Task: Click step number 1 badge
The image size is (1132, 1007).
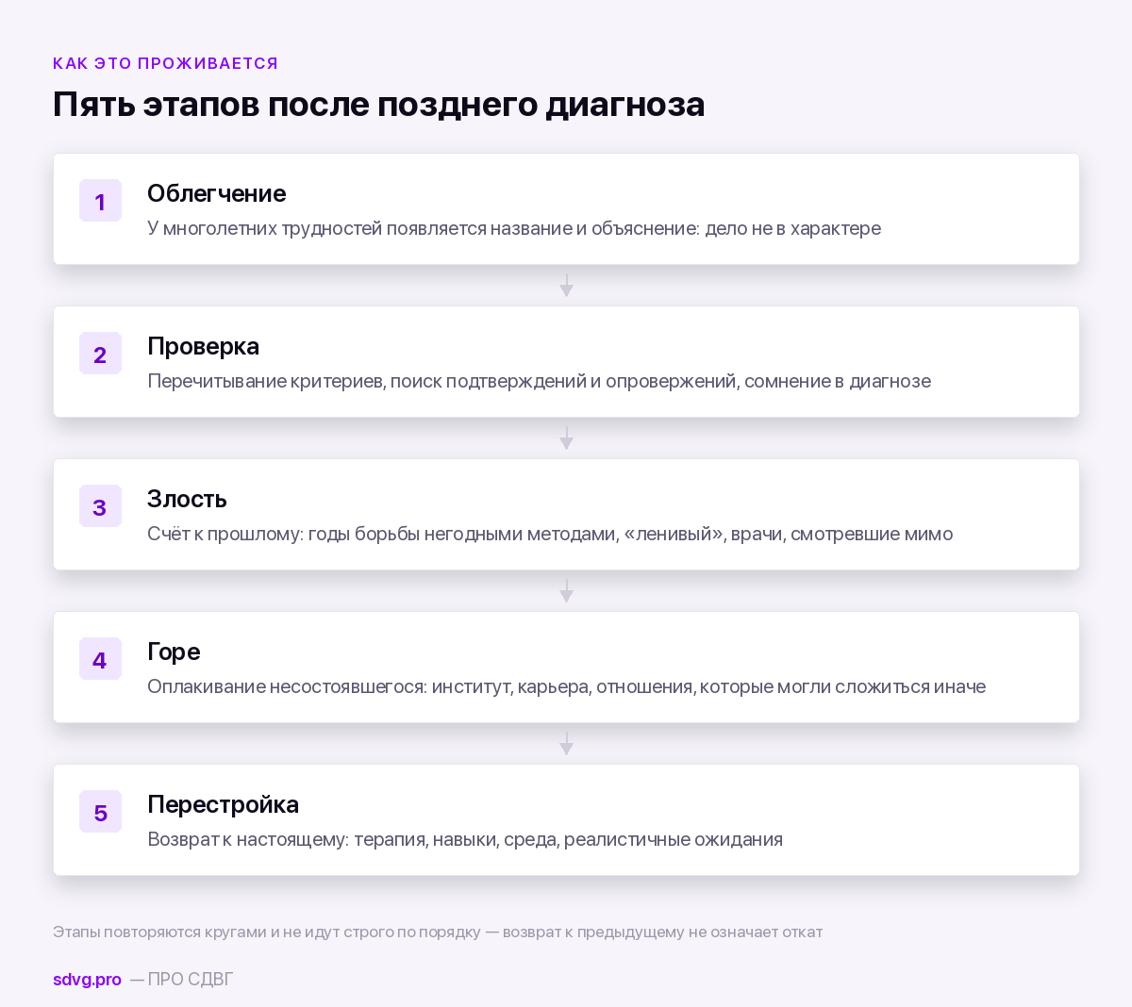Action: 100,201
